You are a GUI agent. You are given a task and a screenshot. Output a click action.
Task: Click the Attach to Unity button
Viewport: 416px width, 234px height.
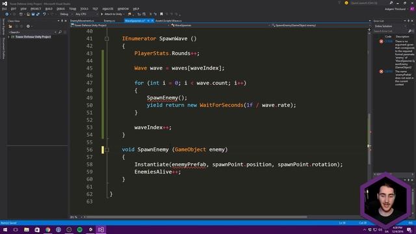coord(112,14)
